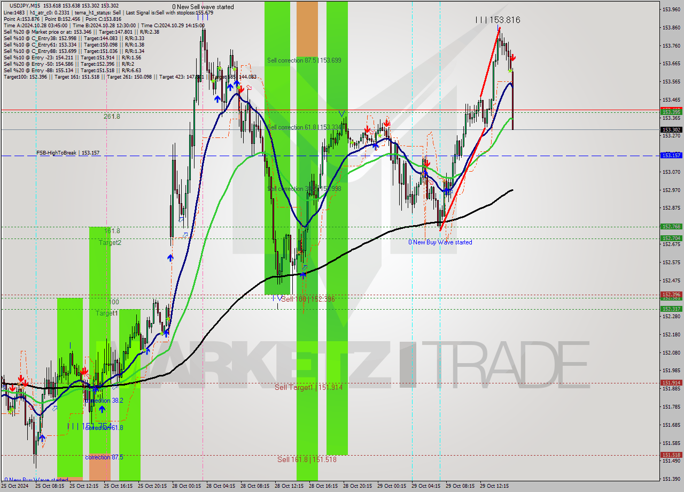Click the red sell arrow near the 153.816 peak
This screenshot has height=492, width=684.
512,57
